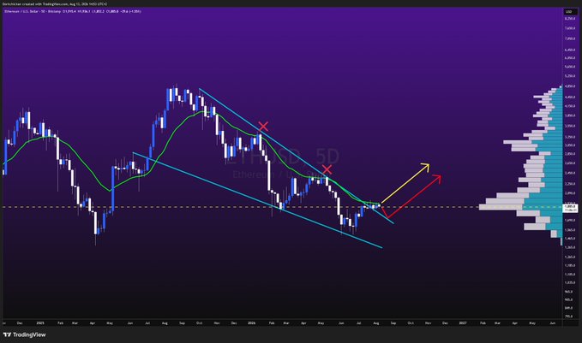Click the 2026 year label on time axis
The height and width of the screenshot is (343, 582).
point(252,323)
